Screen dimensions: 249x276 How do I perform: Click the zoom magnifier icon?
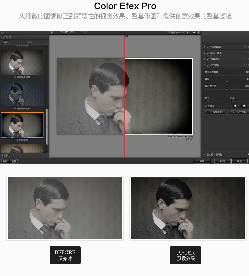[169, 32]
